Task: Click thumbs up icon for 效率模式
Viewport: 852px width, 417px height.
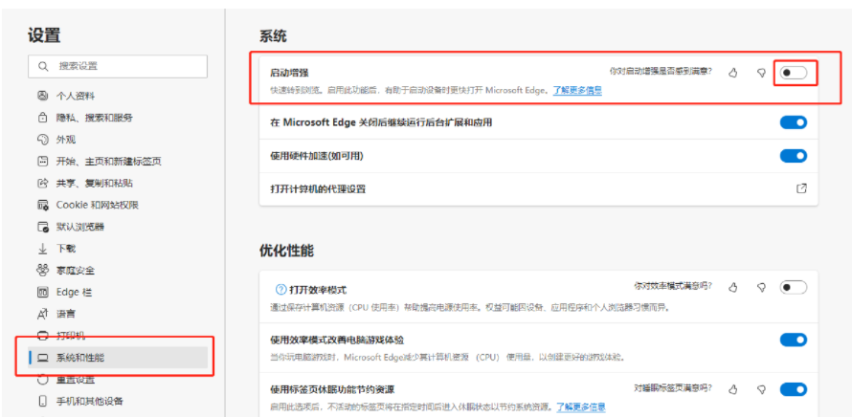Action: [x=733, y=287]
